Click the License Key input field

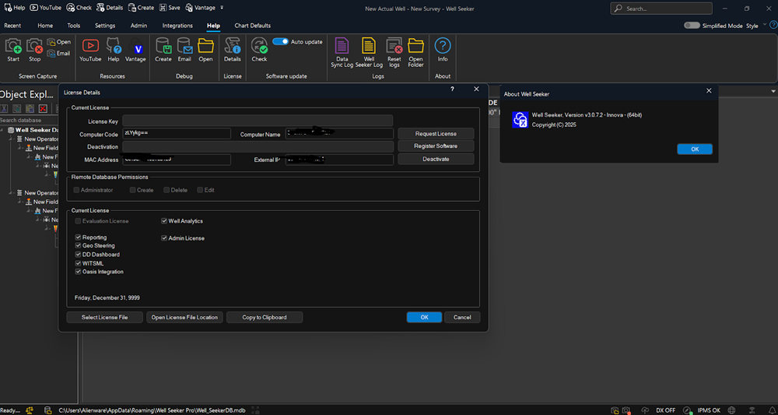258,121
